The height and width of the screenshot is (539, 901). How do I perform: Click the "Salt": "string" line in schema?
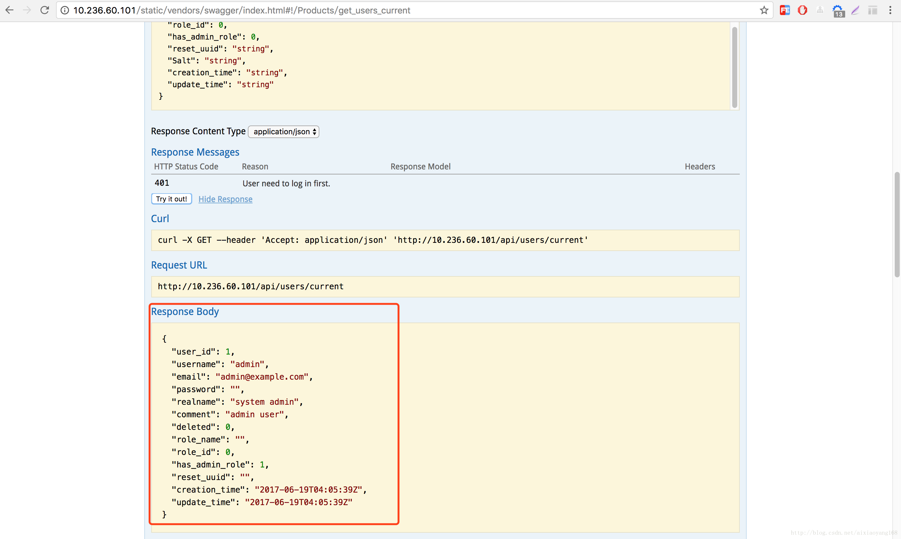(207, 61)
